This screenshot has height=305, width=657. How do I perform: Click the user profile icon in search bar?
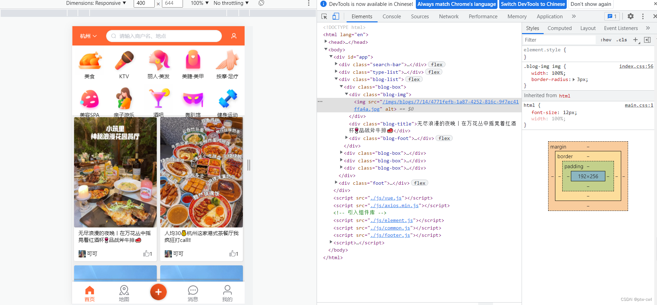[234, 36]
